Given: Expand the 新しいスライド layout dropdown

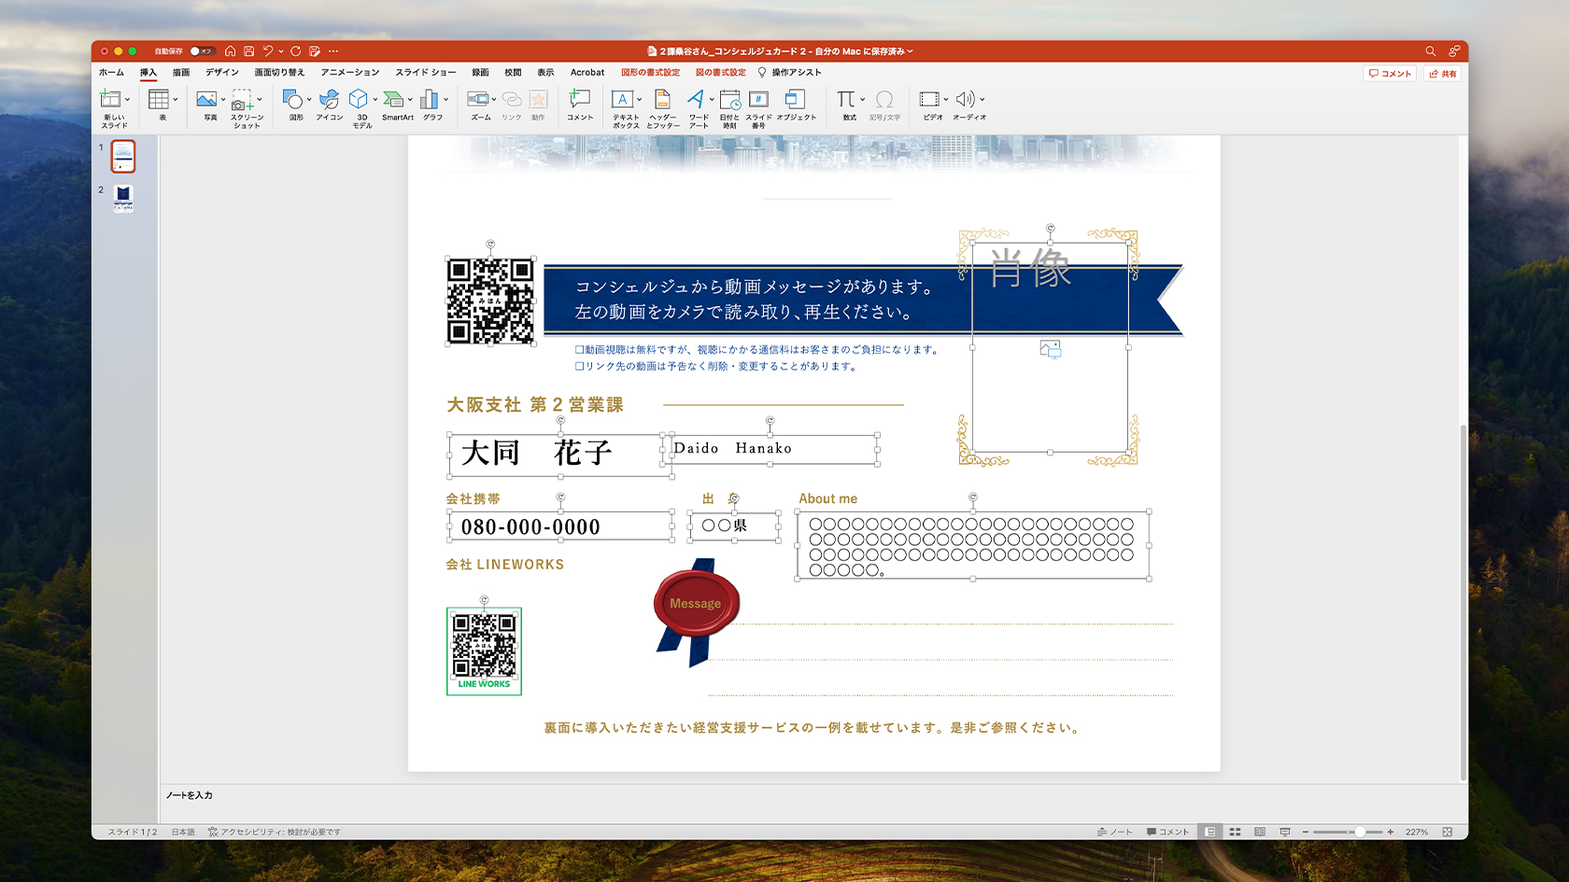Looking at the screenshot, I should point(128,100).
